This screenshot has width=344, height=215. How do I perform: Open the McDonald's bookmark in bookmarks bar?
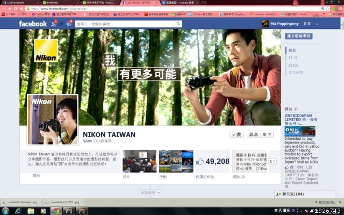tap(156, 15)
